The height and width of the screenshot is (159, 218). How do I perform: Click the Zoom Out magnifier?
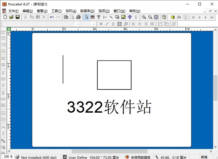click(150, 17)
